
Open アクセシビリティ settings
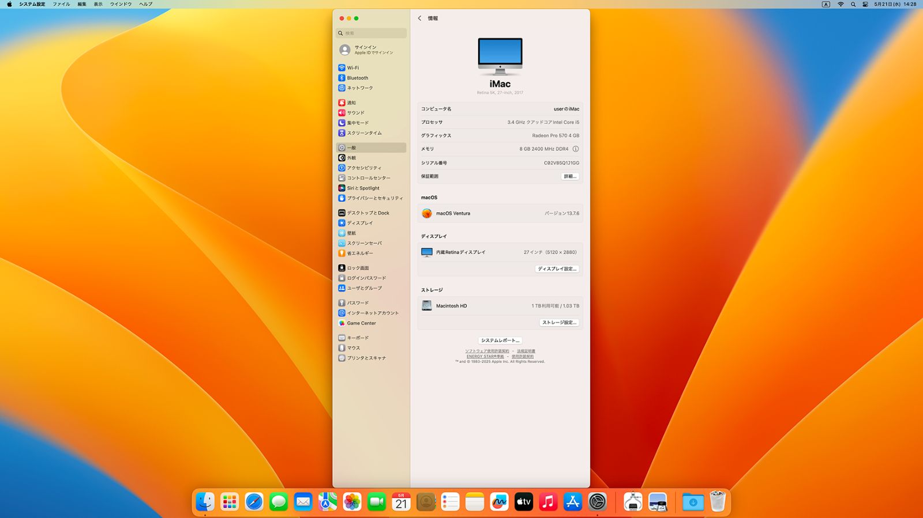pos(372,168)
